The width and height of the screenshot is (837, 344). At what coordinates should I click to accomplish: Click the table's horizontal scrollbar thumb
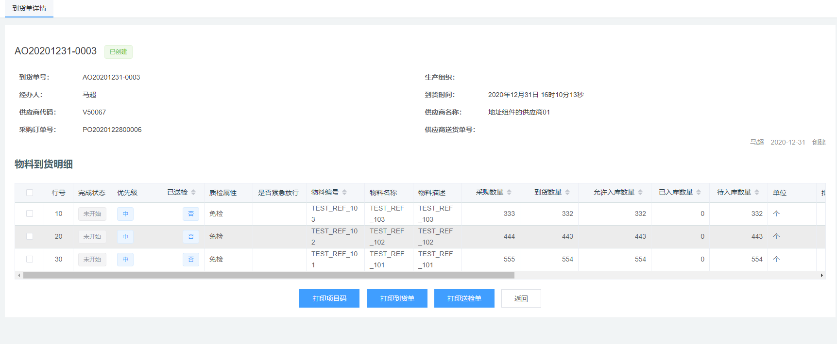click(x=269, y=276)
